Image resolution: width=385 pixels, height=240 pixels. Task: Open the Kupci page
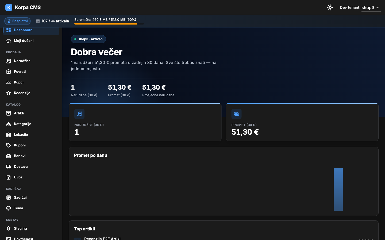point(31,82)
